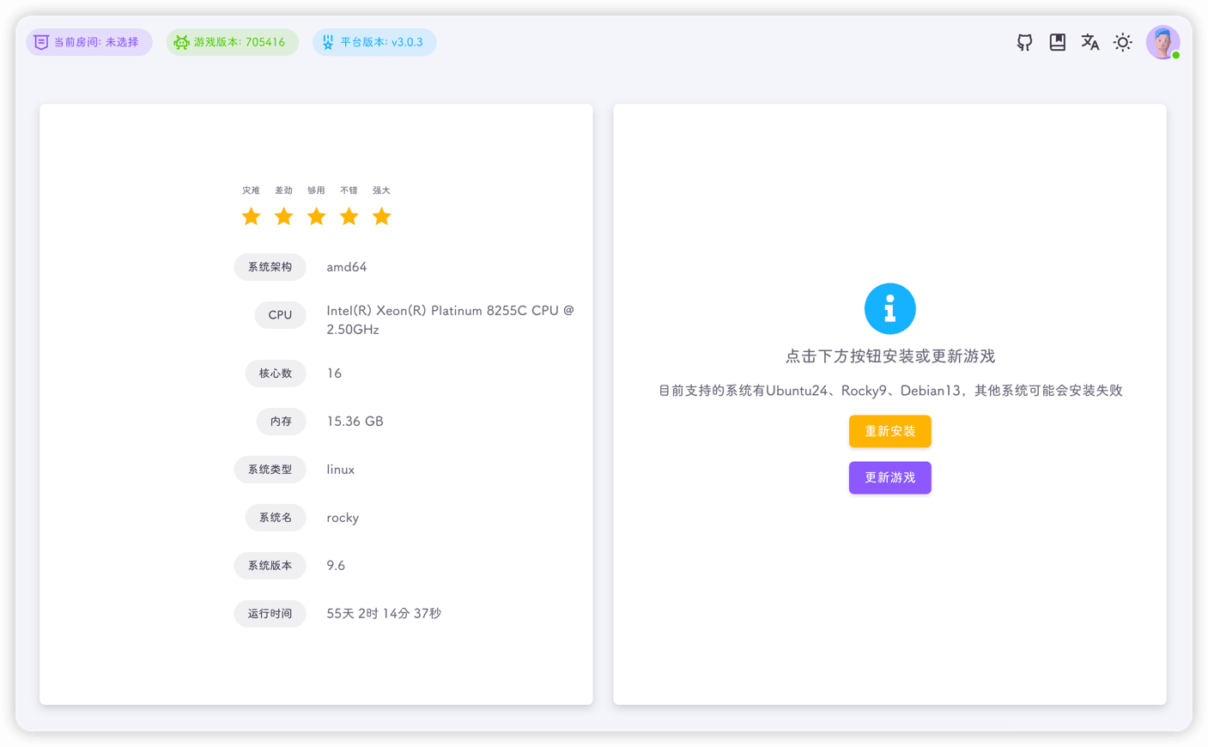Click the blue info icon above install instructions
The height and width of the screenshot is (747, 1208).
click(x=890, y=308)
